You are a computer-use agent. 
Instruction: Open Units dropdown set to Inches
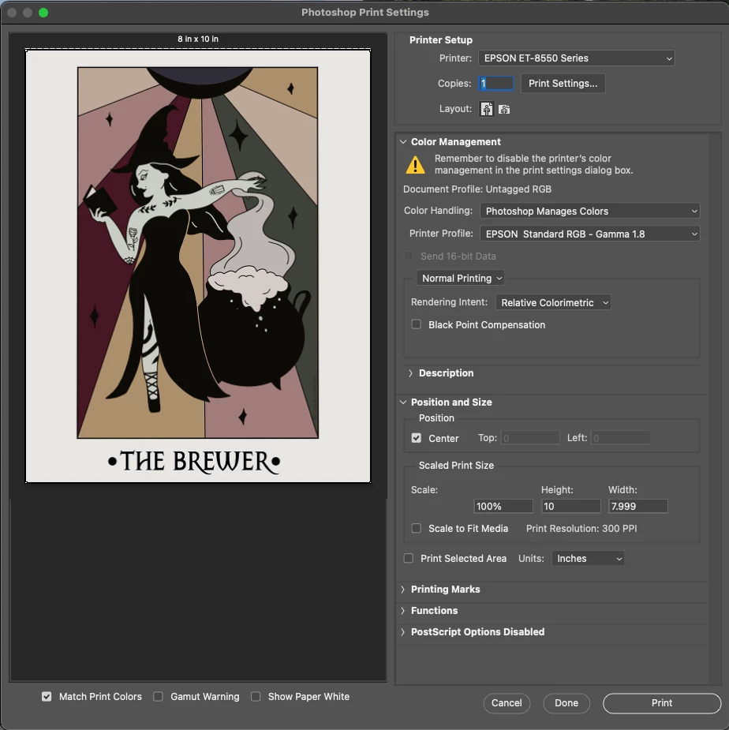point(588,558)
